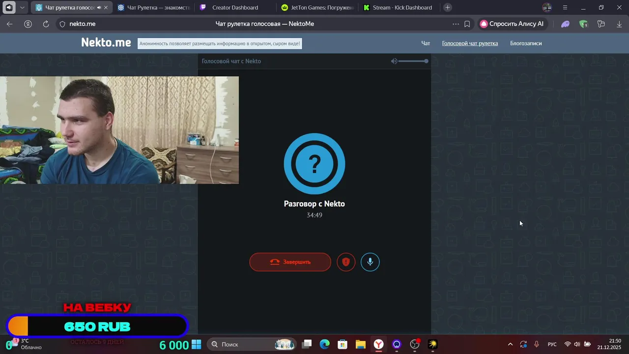The image size is (629, 354).
Task: Expand the tab list dropdown arrow
Action: click(x=22, y=7)
